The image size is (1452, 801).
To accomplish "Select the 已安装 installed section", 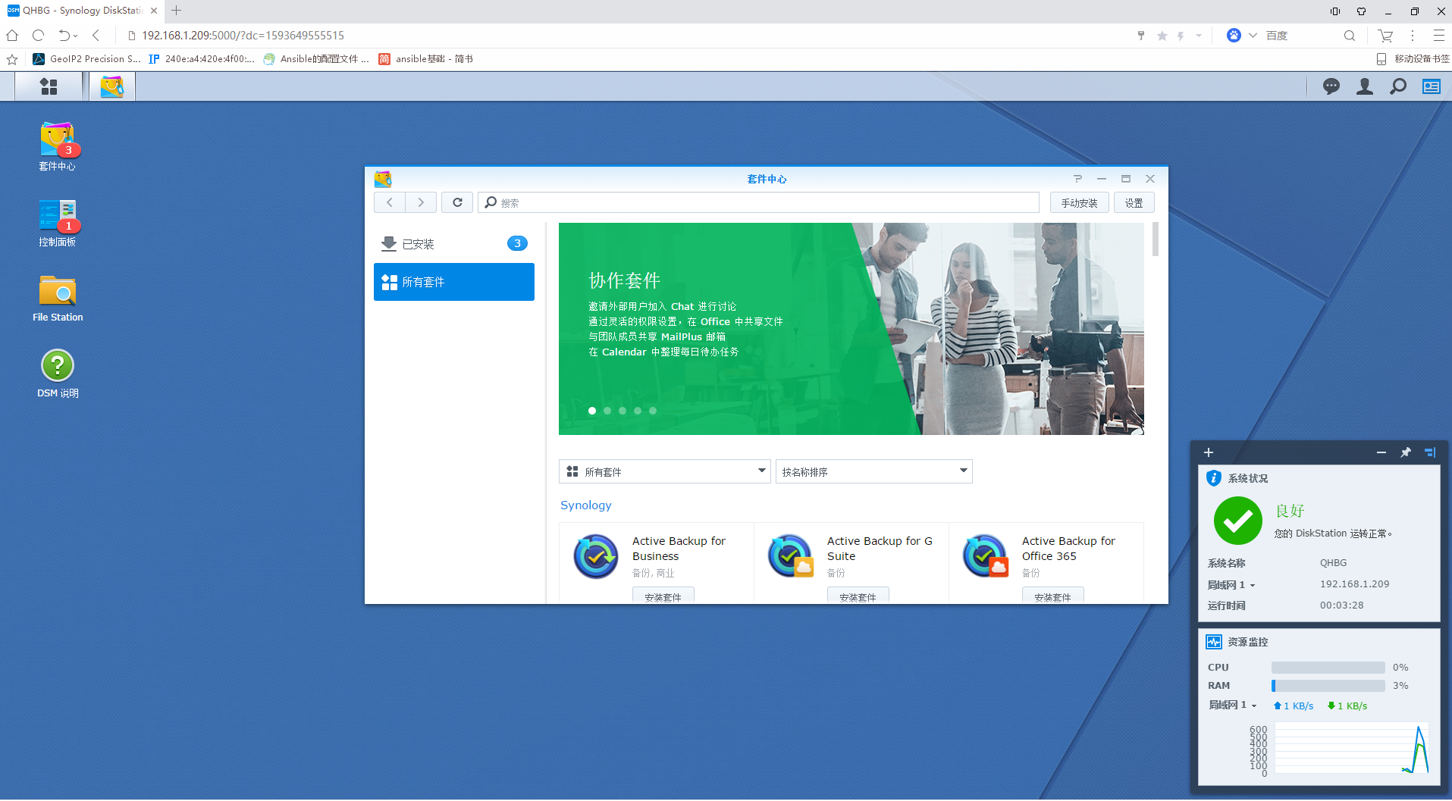I will (x=454, y=243).
